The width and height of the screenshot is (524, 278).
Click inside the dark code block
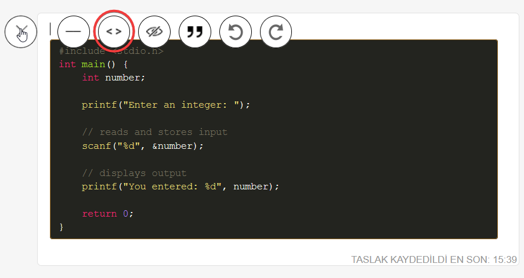274,139
